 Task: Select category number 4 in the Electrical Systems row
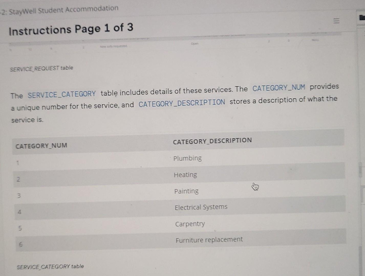pos(19,212)
